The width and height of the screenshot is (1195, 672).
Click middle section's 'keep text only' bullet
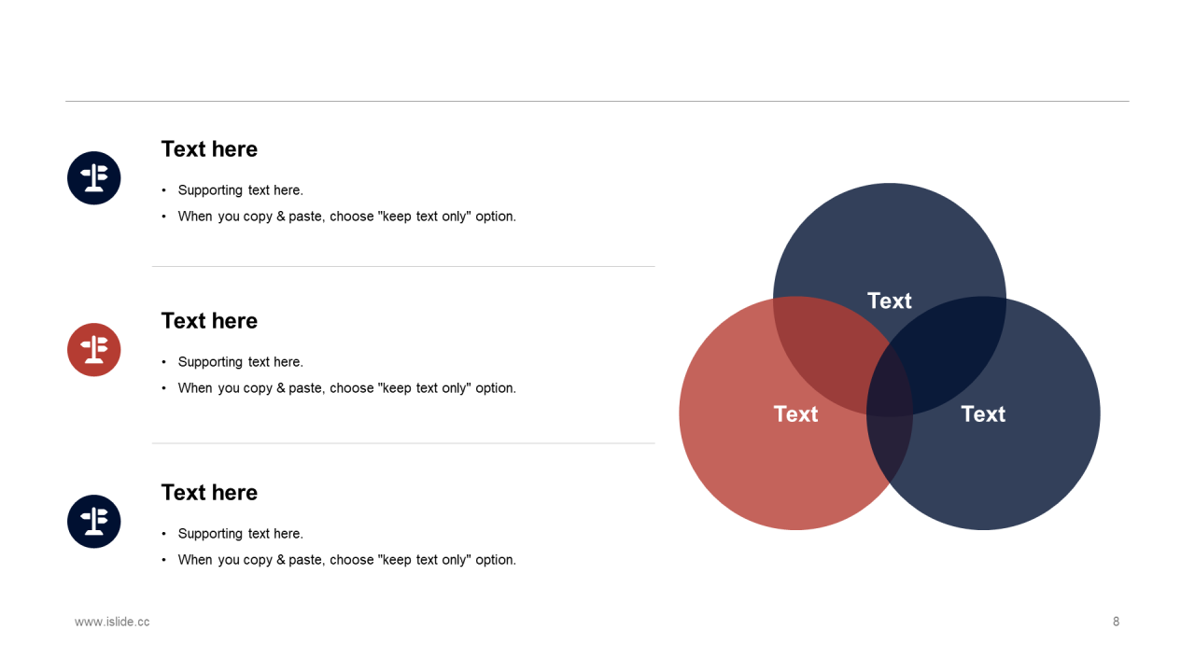[x=347, y=388]
